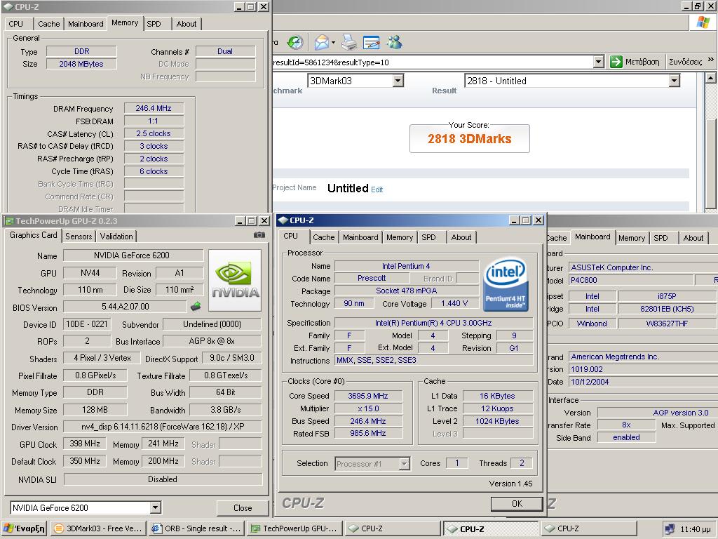
Task: Click the Intel Pentium 4 HT logo
Action: (x=506, y=284)
